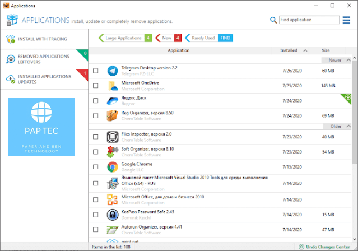Click the magnifier search icon
This screenshot has width=358, height=251.
click(x=273, y=20)
